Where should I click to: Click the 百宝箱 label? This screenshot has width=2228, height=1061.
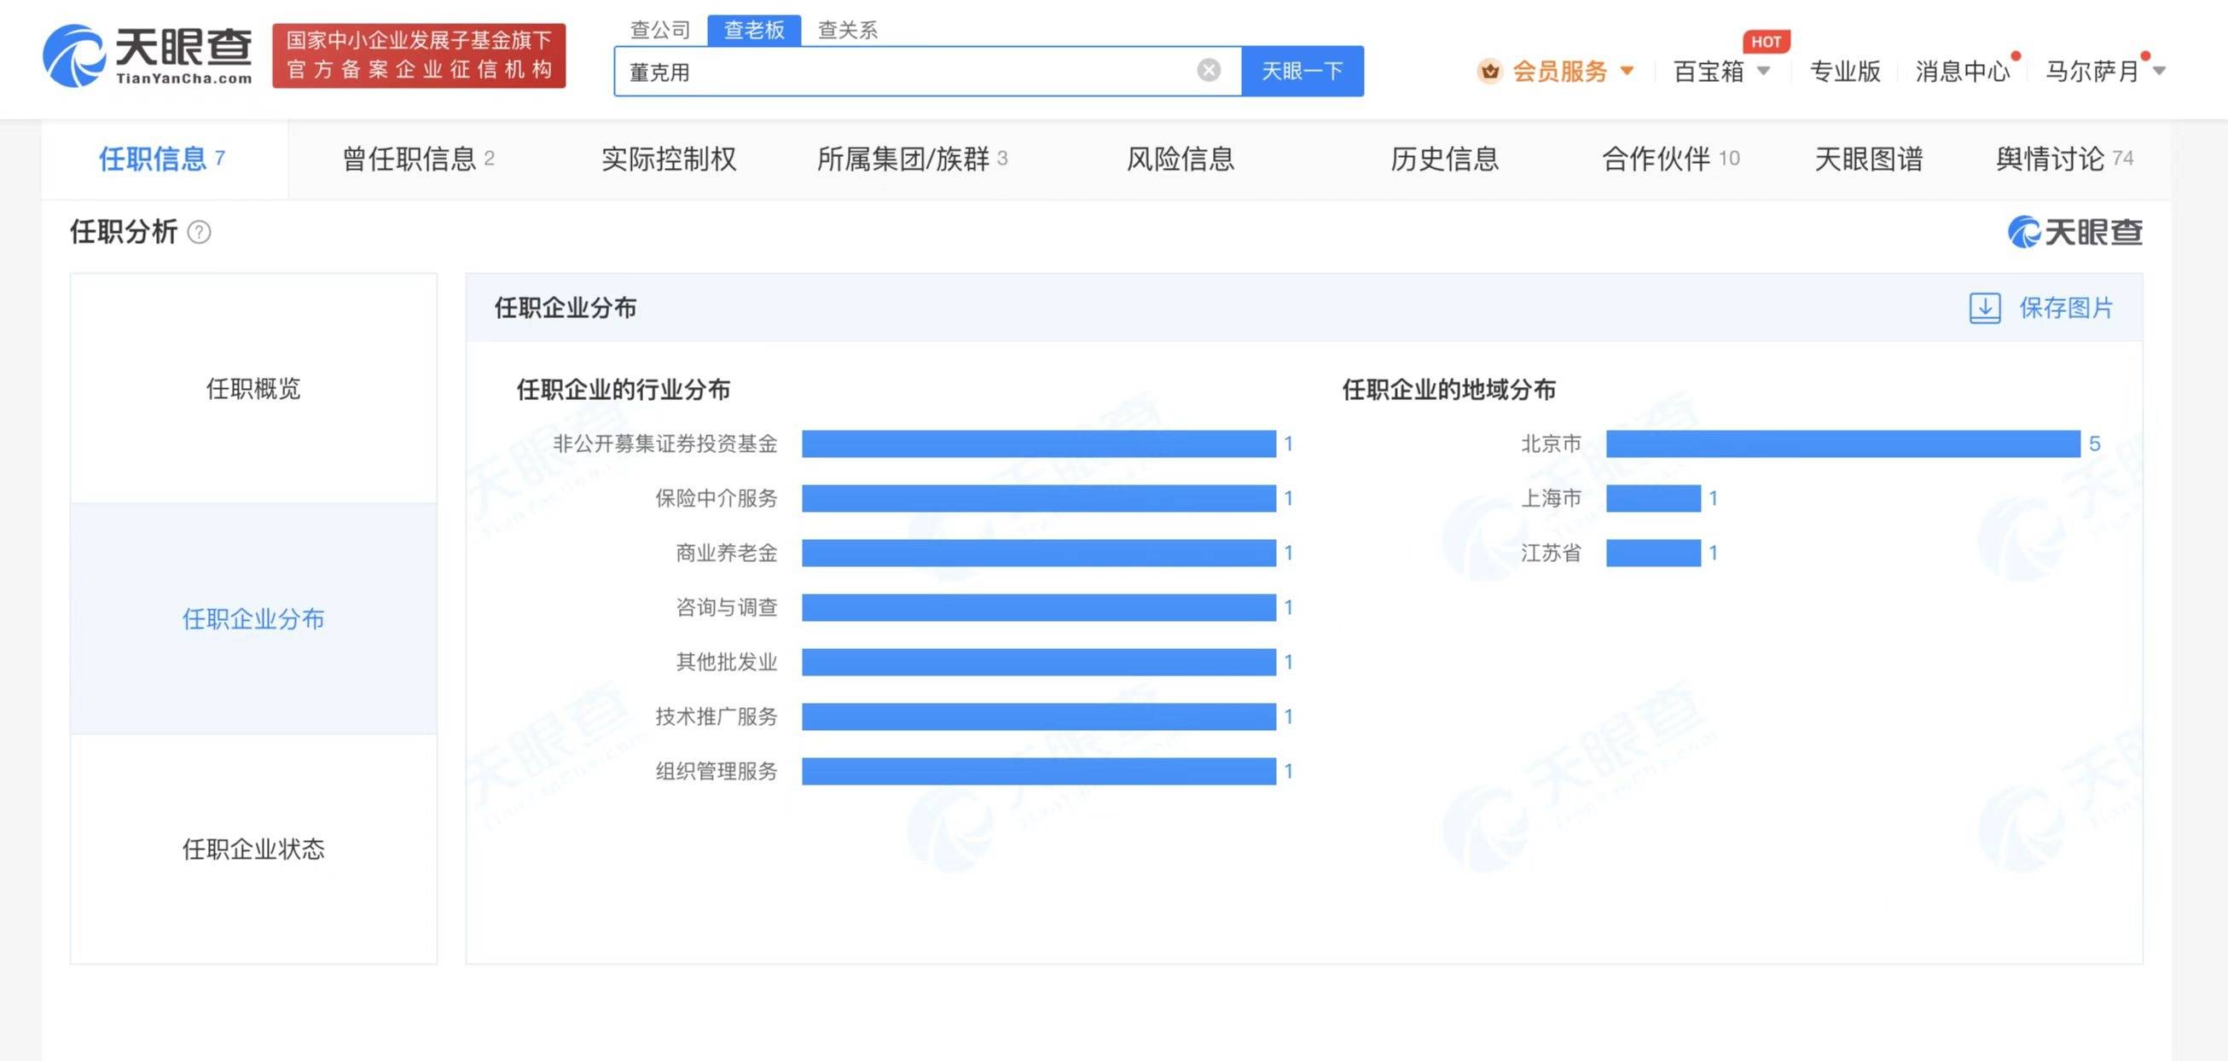pos(1709,71)
